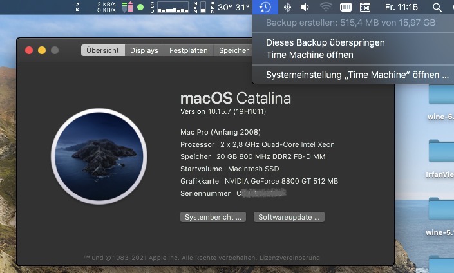Minimize the About This Mac window
The width and height of the screenshot is (454, 273).
click(42, 50)
